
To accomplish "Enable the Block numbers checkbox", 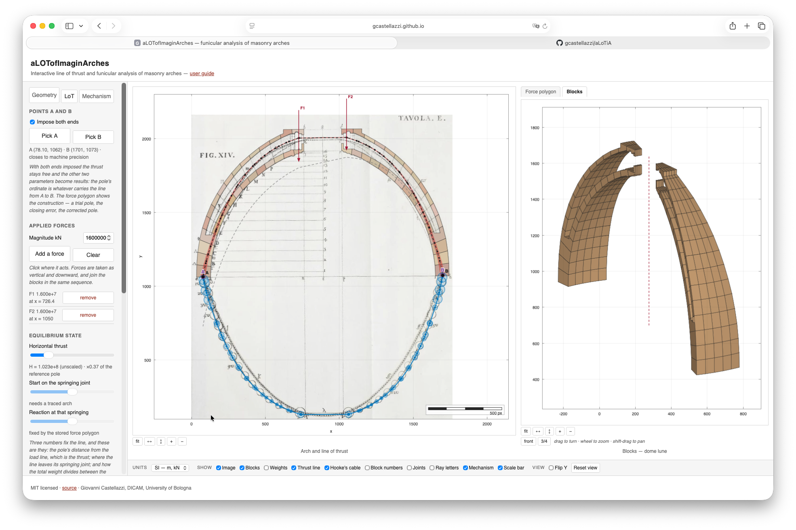I will tap(367, 468).
